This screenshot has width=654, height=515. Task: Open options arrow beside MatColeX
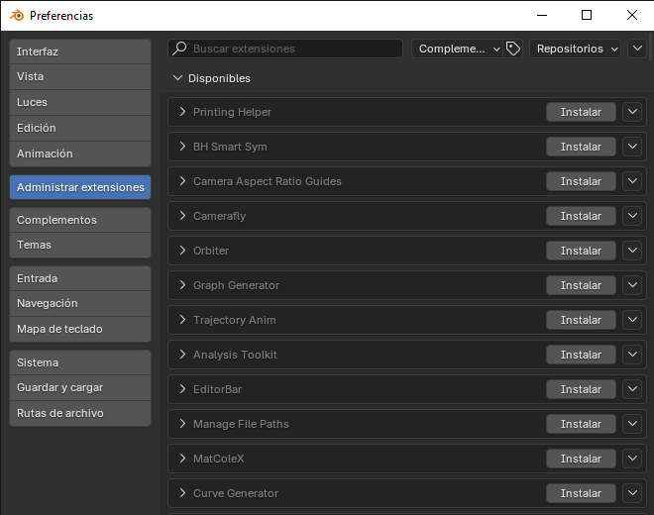pos(634,459)
